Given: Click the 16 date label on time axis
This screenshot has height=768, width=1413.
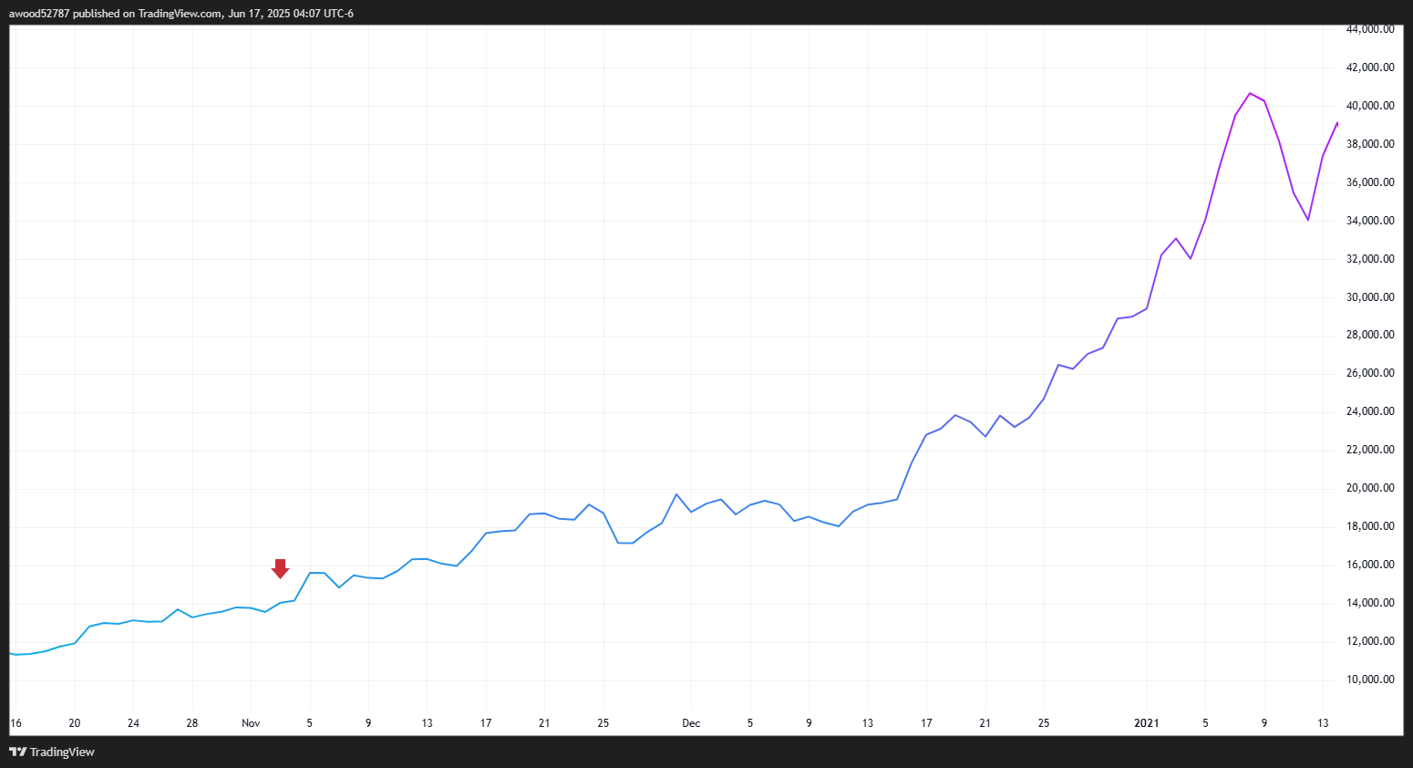Looking at the screenshot, I should click(15, 723).
